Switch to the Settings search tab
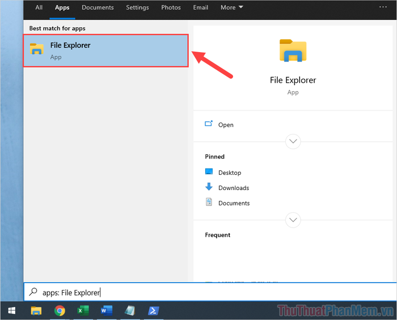 pos(137,7)
